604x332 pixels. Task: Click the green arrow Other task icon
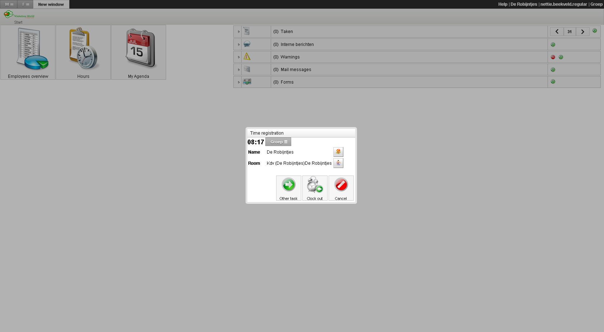[288, 185]
